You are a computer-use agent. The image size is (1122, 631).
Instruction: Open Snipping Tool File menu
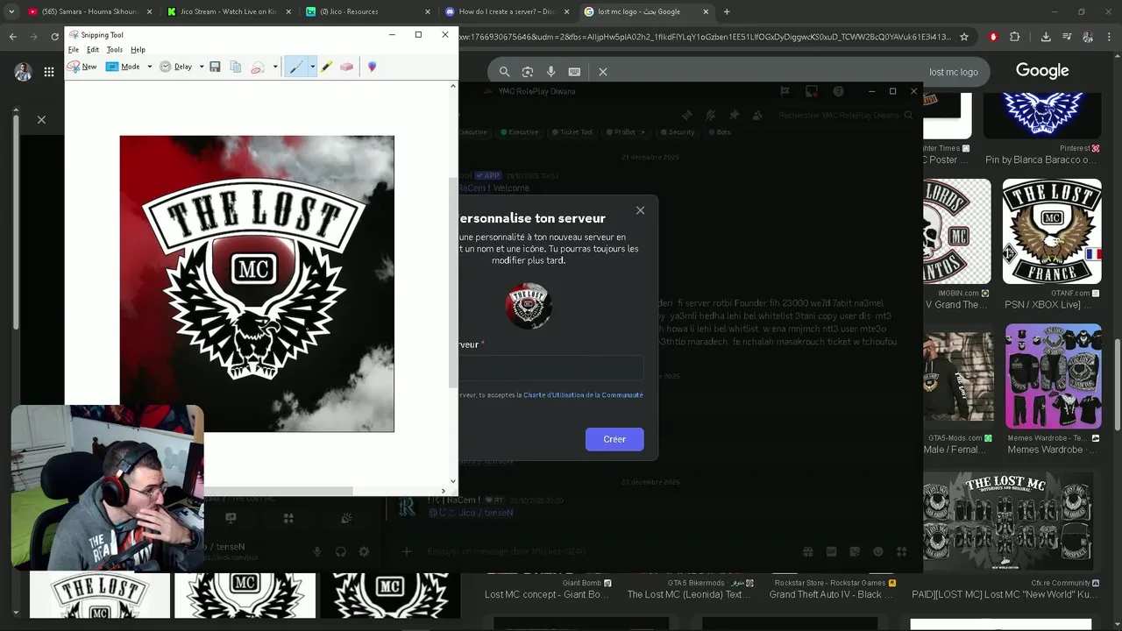pos(74,50)
